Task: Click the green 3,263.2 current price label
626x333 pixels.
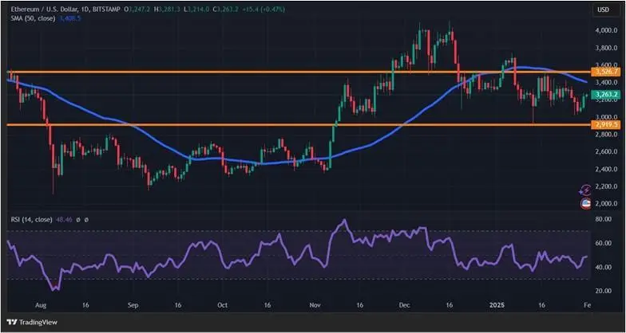Action: click(603, 94)
